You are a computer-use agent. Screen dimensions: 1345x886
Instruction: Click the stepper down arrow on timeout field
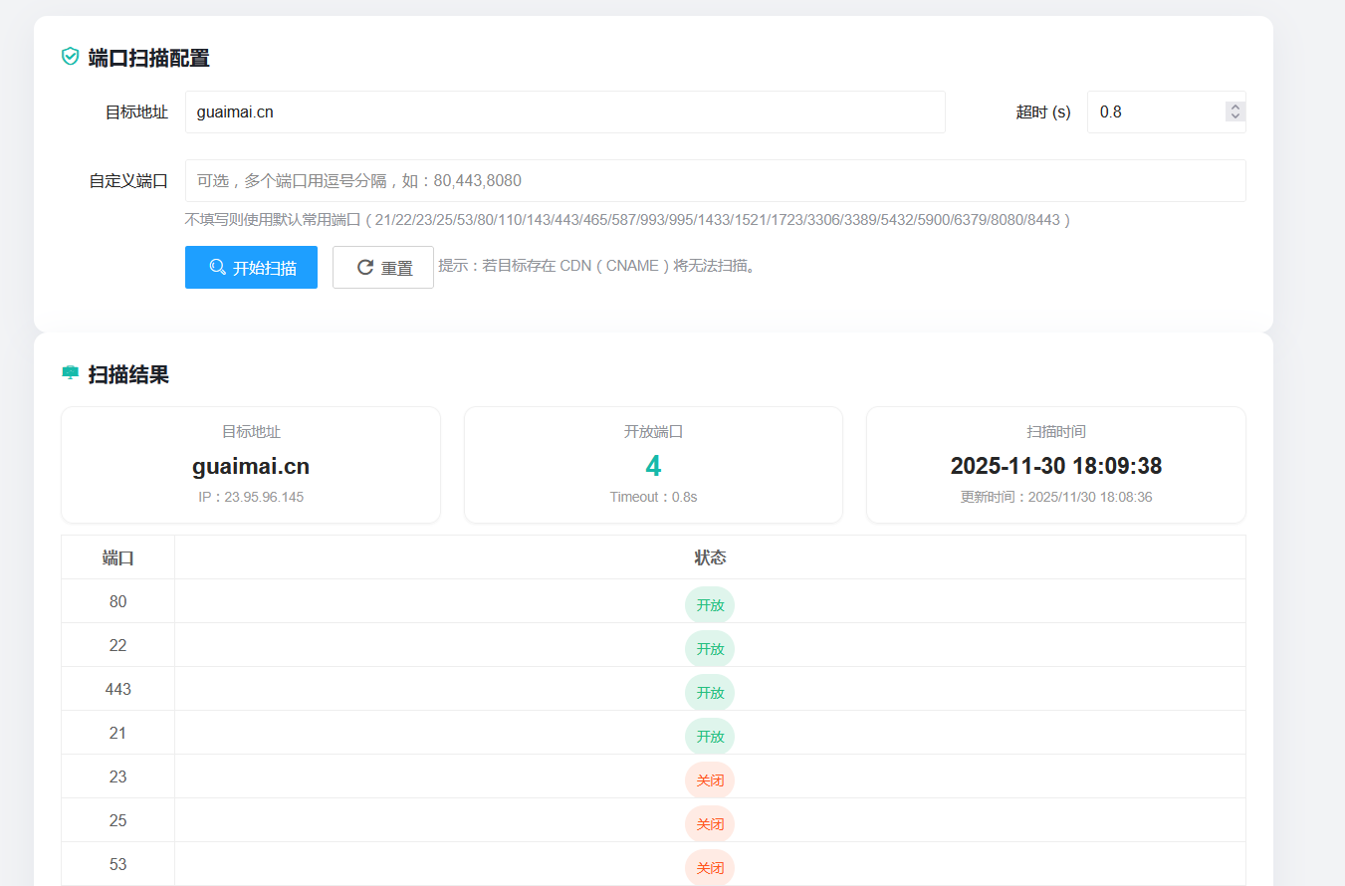coord(1233,117)
